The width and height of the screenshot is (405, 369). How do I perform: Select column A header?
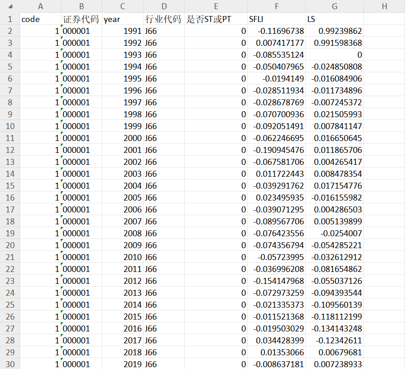pyautogui.click(x=40, y=6)
